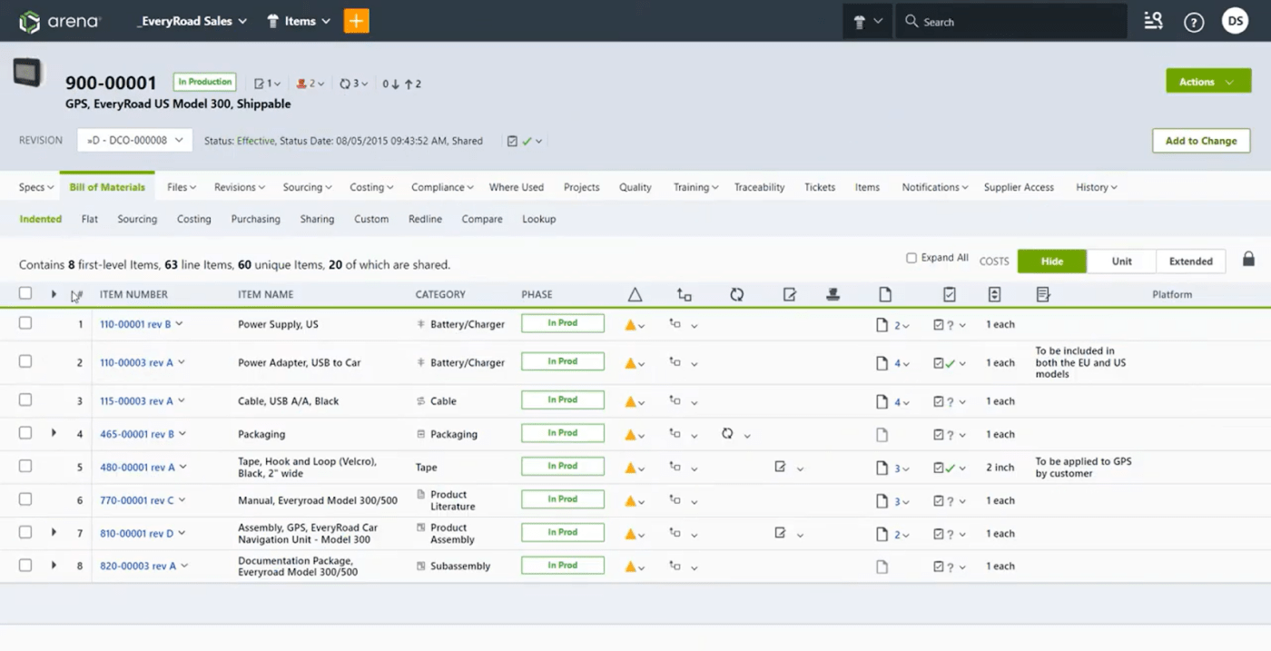This screenshot has width=1271, height=651.
Task: Select the Unit costs view control
Action: (1121, 261)
